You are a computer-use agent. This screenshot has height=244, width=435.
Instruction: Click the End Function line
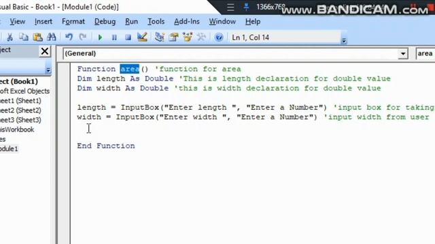tap(106, 146)
